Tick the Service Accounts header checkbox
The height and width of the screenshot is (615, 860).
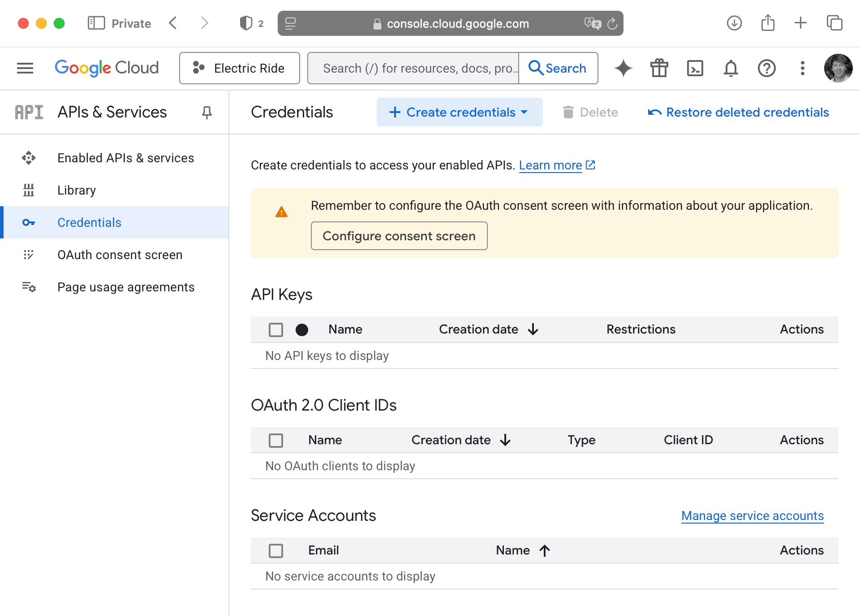(276, 550)
